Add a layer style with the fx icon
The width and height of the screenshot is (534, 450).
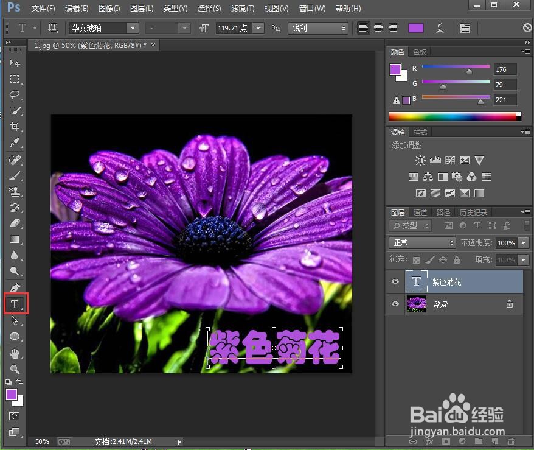pyautogui.click(x=430, y=441)
